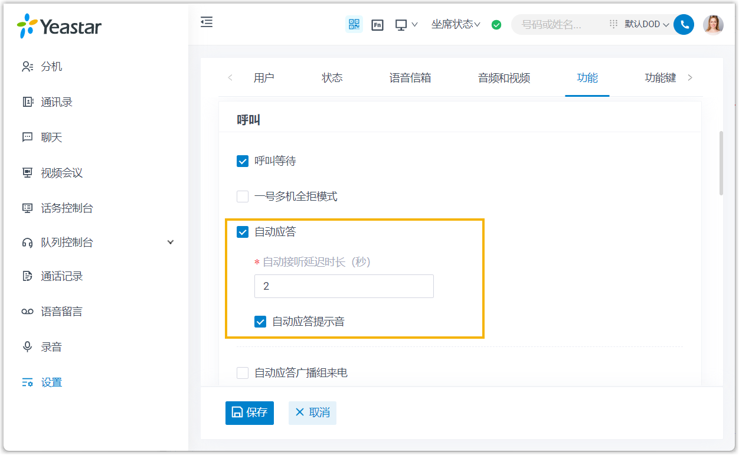
Task: Click the 取消 cancel button
Action: pos(312,413)
